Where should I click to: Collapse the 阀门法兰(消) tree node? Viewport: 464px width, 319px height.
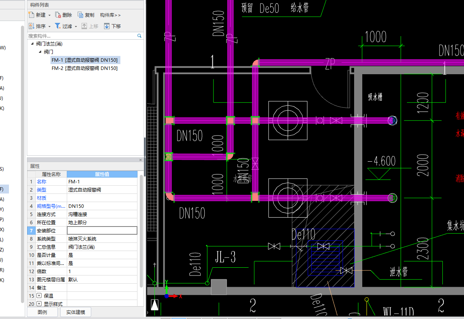(32, 44)
